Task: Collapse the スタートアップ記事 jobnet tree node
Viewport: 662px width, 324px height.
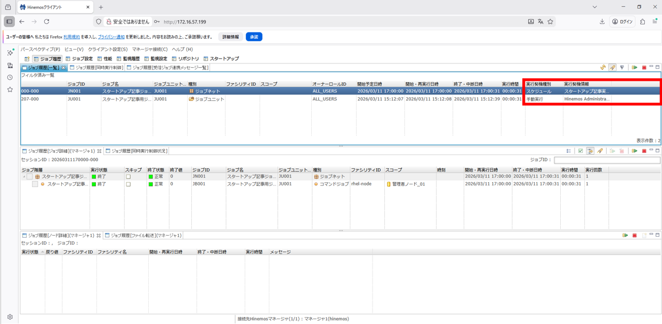Action: pos(23,176)
